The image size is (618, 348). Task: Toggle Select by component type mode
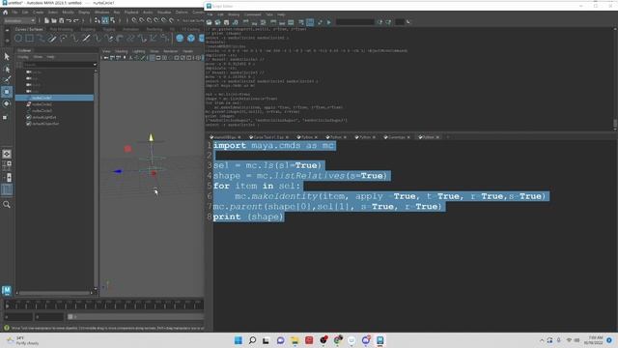click(112, 20)
